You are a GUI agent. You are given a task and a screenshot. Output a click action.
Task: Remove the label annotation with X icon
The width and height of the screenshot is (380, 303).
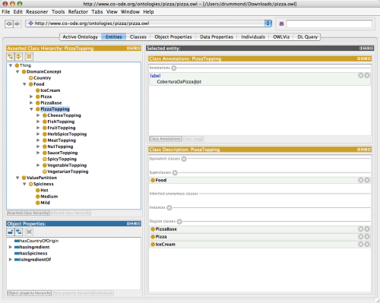click(x=360, y=75)
